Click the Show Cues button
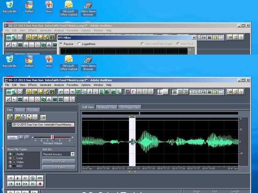Screen dimensions: 258x193 pyautogui.click(x=59, y=161)
